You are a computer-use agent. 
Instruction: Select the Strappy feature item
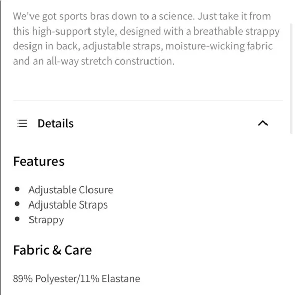point(46,220)
